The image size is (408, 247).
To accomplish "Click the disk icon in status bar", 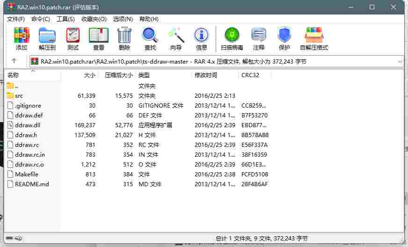I will tap(10, 238).
